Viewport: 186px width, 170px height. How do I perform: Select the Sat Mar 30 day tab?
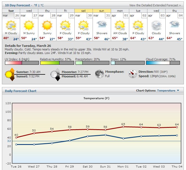click(83, 11)
